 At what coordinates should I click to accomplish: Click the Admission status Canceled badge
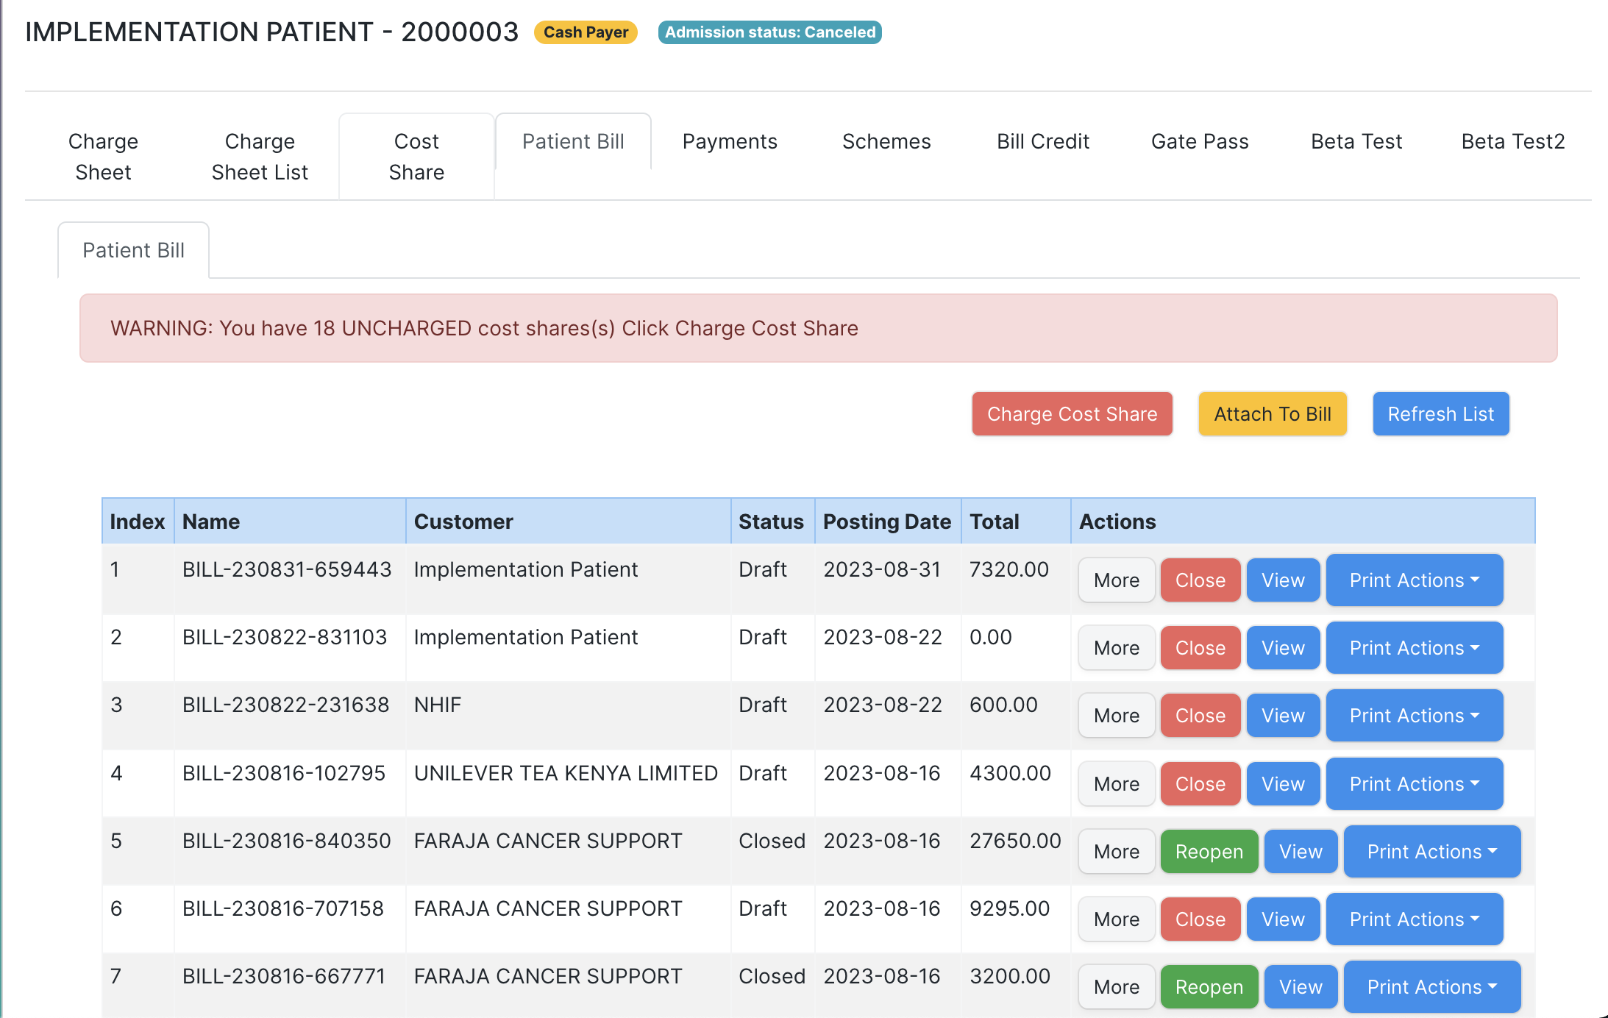point(770,32)
